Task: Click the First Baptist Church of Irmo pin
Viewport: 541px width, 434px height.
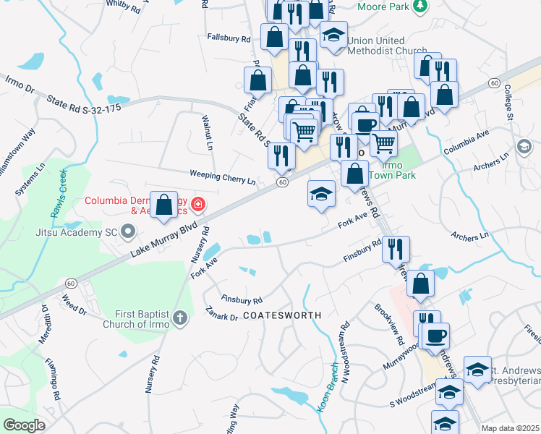Action: coord(180,318)
